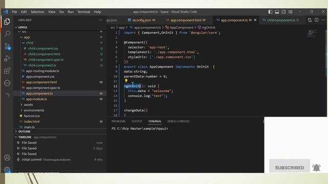Switch to the Debug Console tab
328x184 pixels.
coord(178,121)
